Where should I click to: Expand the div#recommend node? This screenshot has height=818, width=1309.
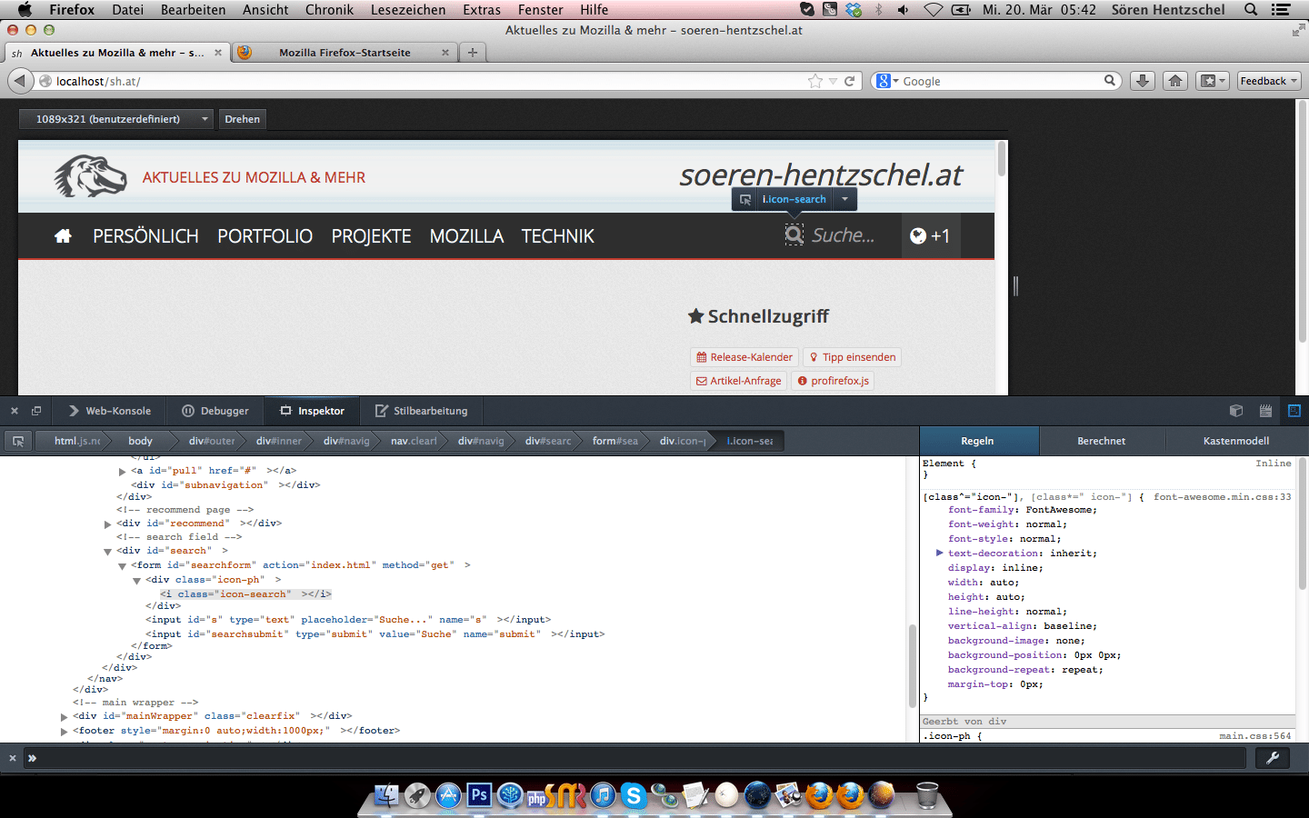(108, 524)
